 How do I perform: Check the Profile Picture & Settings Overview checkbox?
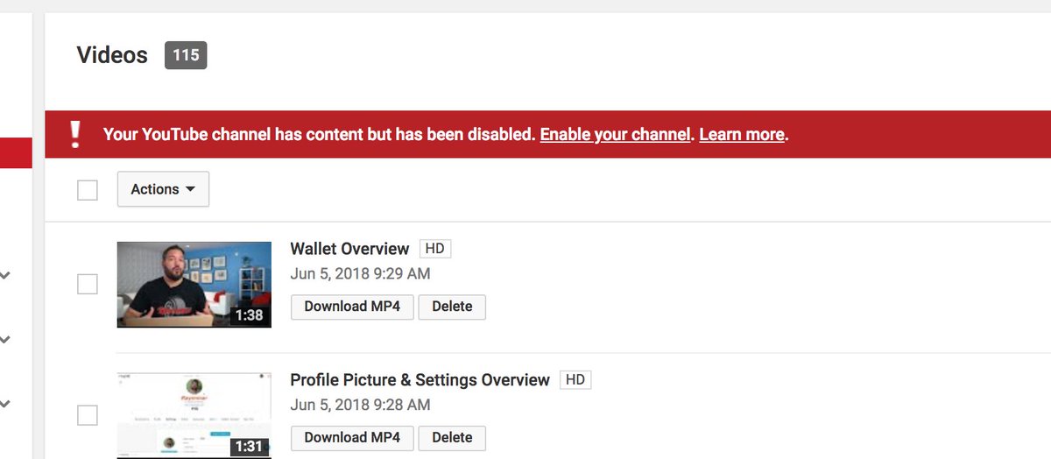click(x=88, y=415)
